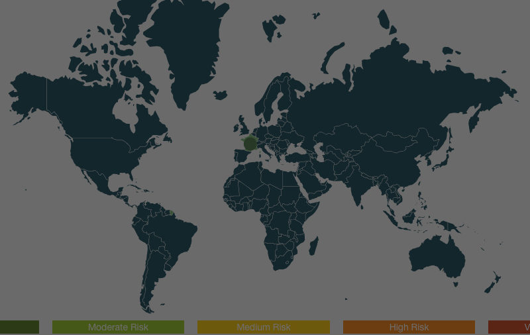Click the dark green legend swatch at left edge
Image resolution: width=530 pixels, height=335 pixels.
point(19,327)
